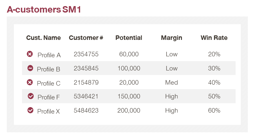Click the Win Rate column header
The height and width of the screenshot is (138, 254).
click(214, 38)
